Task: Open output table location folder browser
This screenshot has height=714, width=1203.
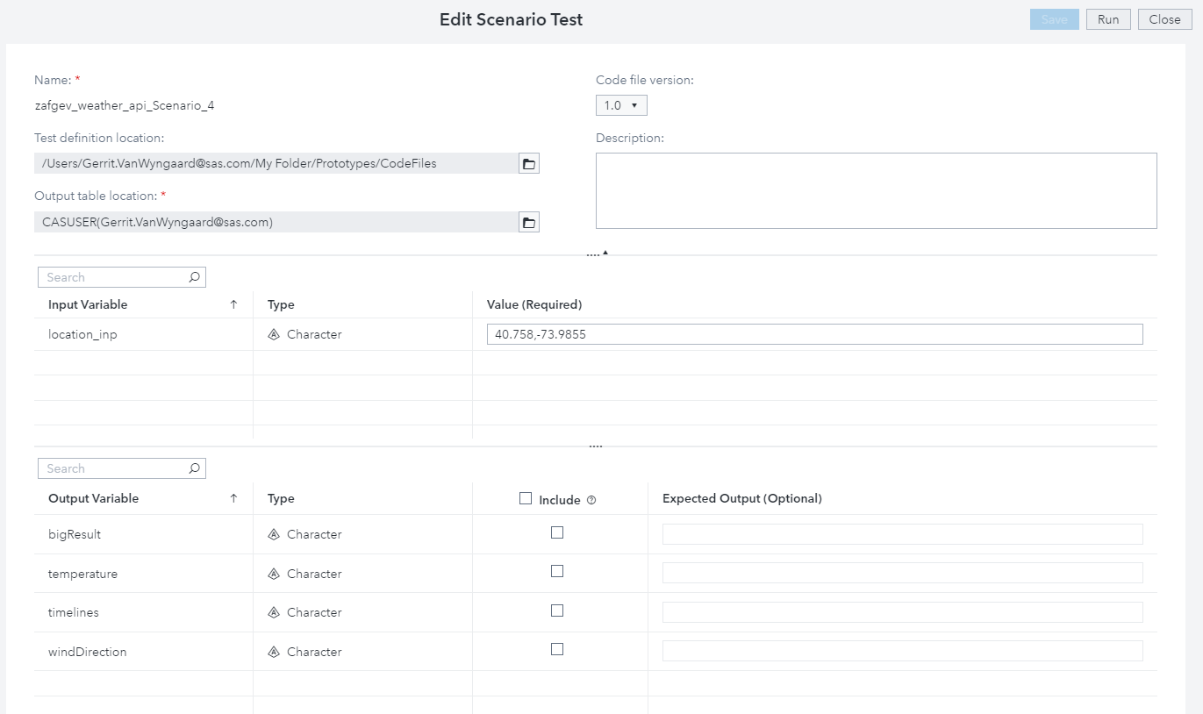Action: point(528,223)
